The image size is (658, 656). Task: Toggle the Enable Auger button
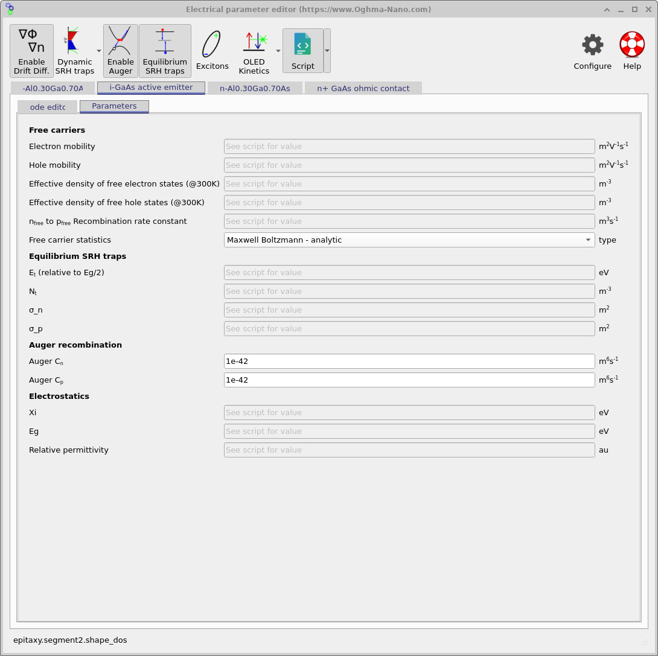click(121, 51)
